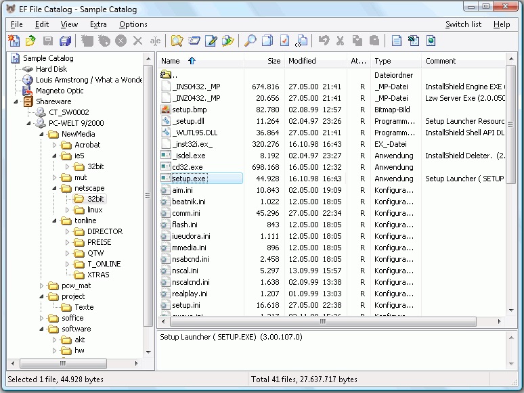Click the globe document icon in toolbar
This screenshot has height=393, width=524.
click(431, 41)
